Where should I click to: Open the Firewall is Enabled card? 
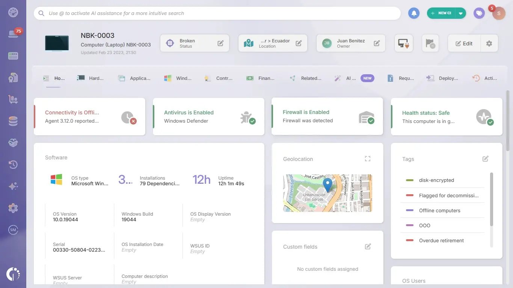pyautogui.click(x=327, y=116)
